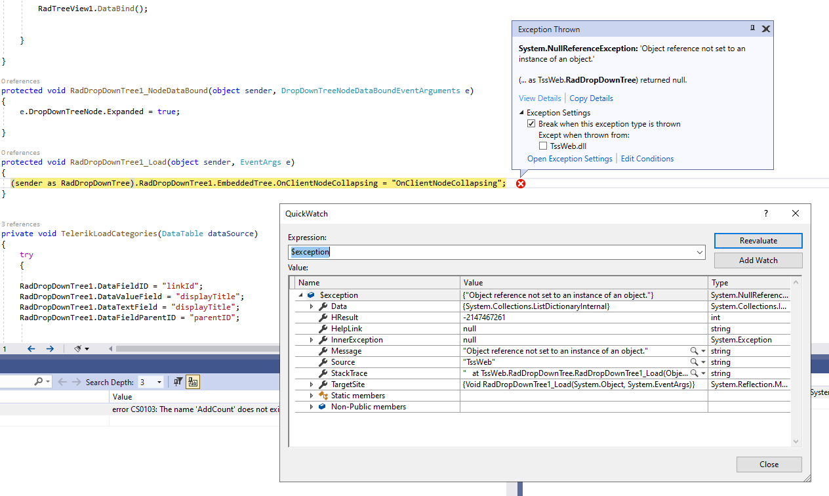Click the code cleanup broom icon
The image size is (829, 496).
(x=79, y=349)
